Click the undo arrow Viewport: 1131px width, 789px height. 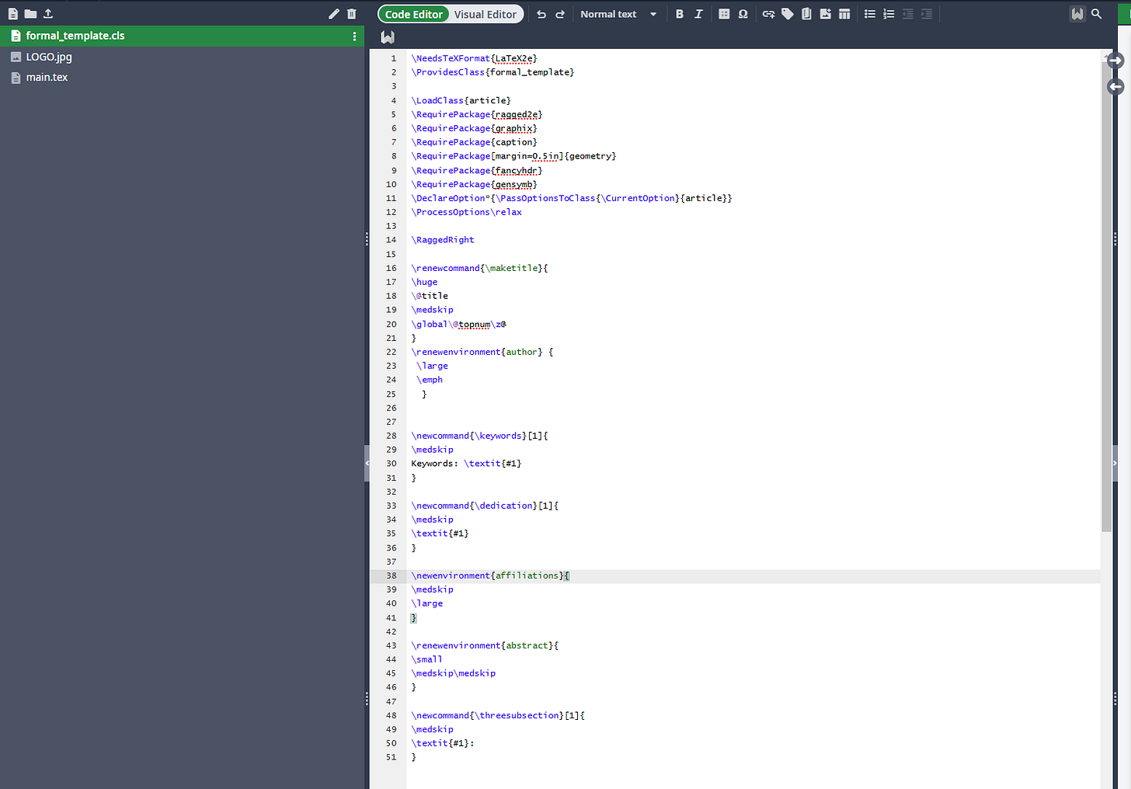click(541, 14)
